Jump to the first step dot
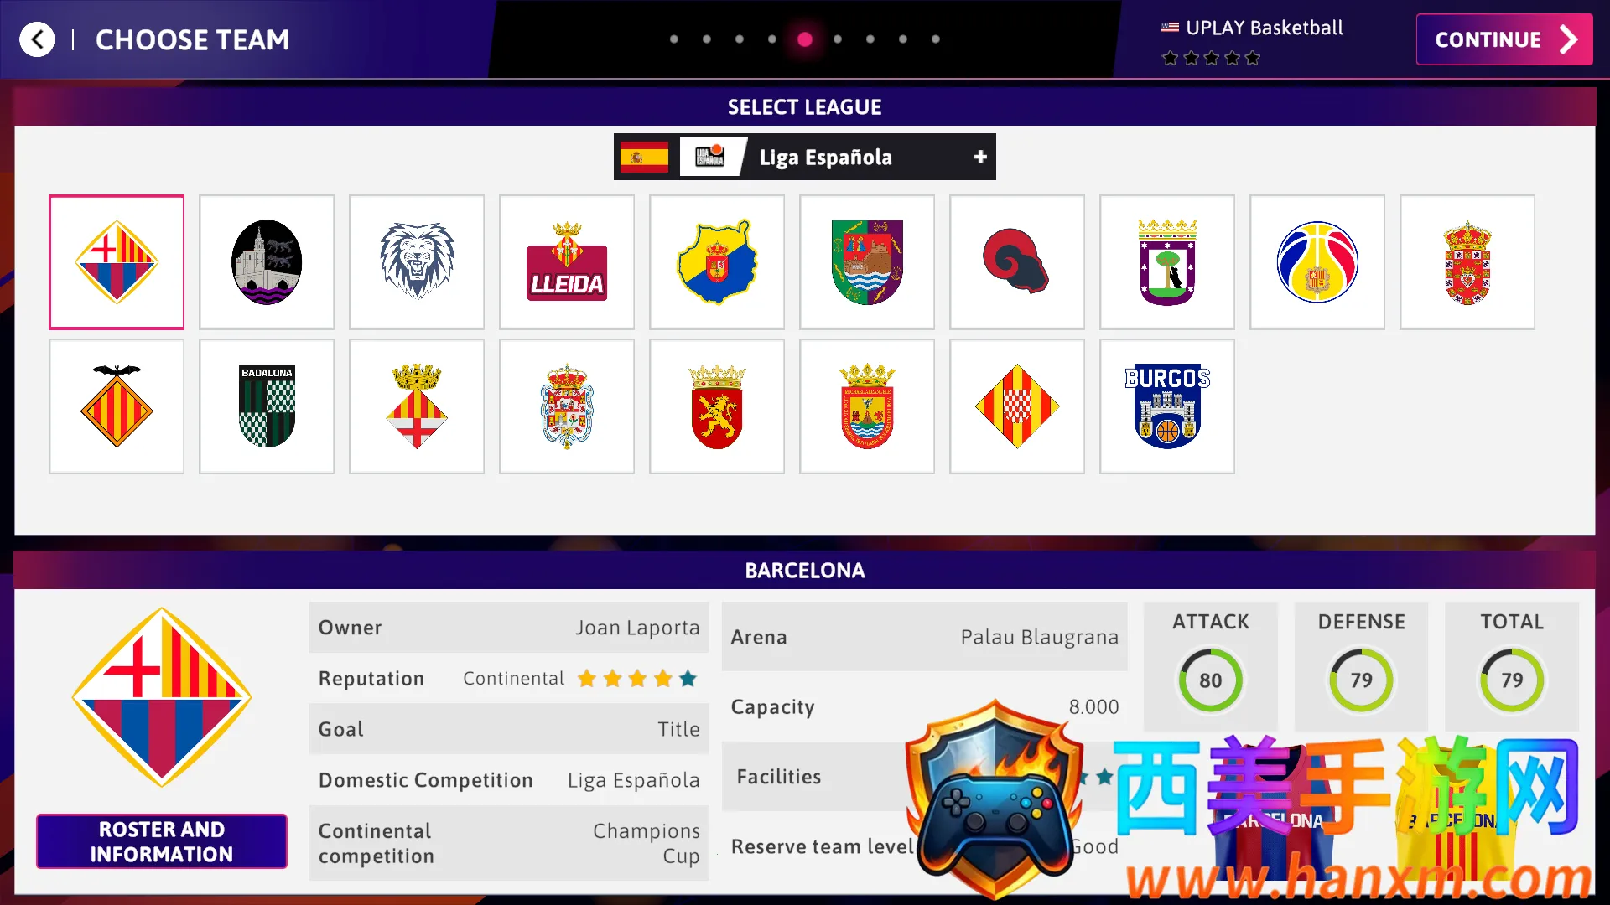Image resolution: width=1610 pixels, height=905 pixels. click(x=674, y=39)
